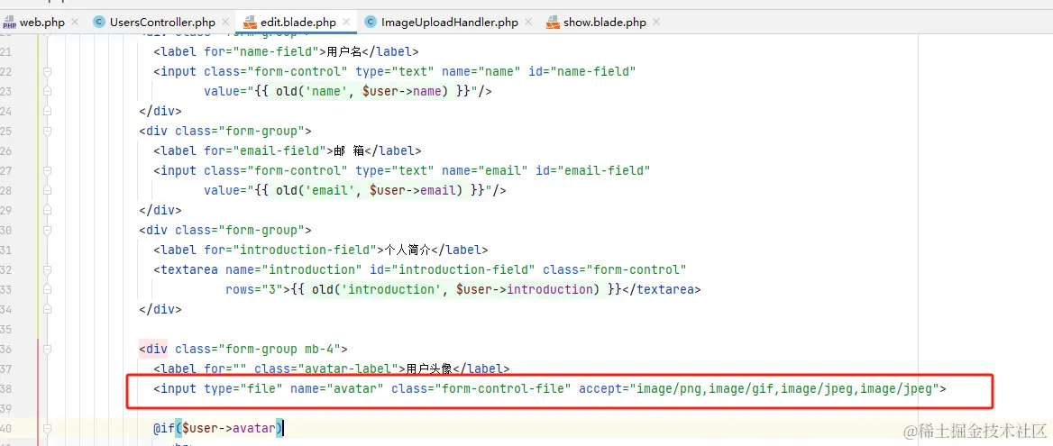Image resolution: width=1053 pixels, height=446 pixels.
Task: Click the PHP file icon on web.php tab
Action: pos(9,23)
